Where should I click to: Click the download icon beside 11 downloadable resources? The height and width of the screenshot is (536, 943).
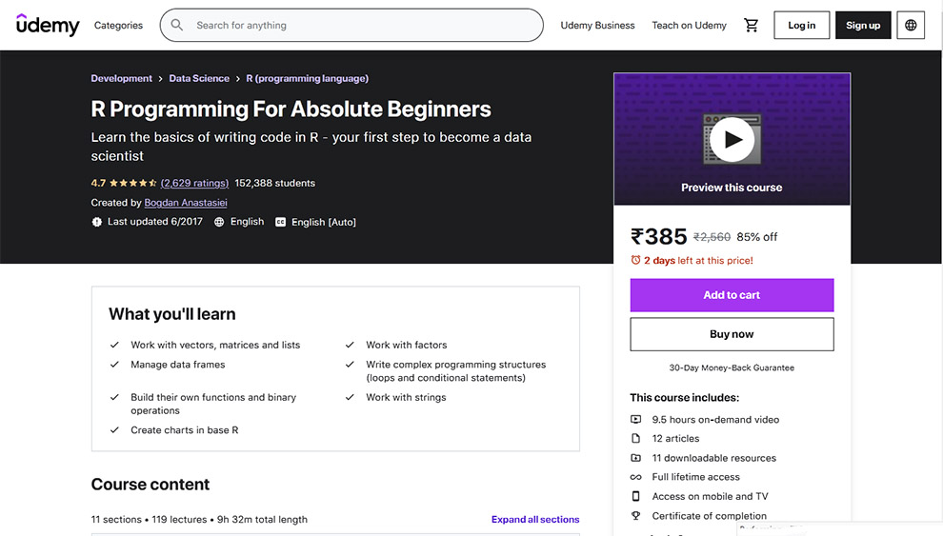click(635, 458)
